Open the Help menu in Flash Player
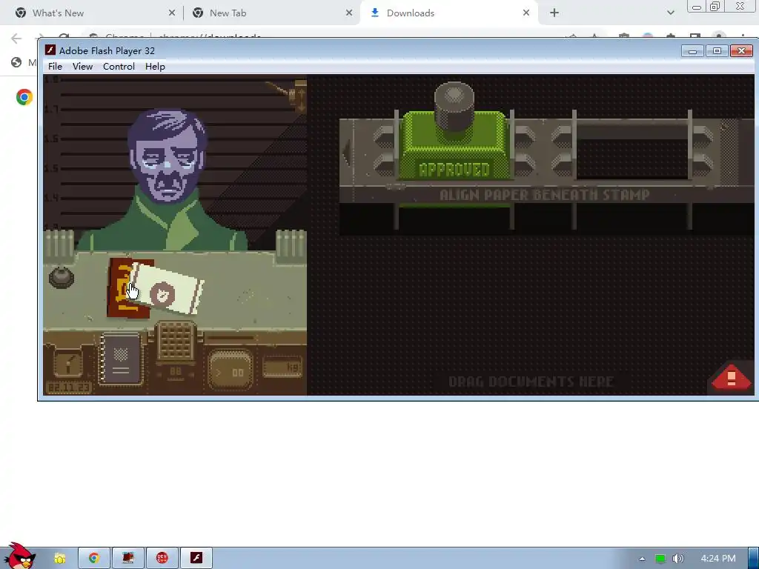Screen dimensions: 759x569 coord(155,66)
